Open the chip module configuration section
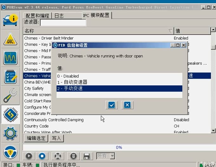Viewport: 216px width, 167px height. [10, 115]
